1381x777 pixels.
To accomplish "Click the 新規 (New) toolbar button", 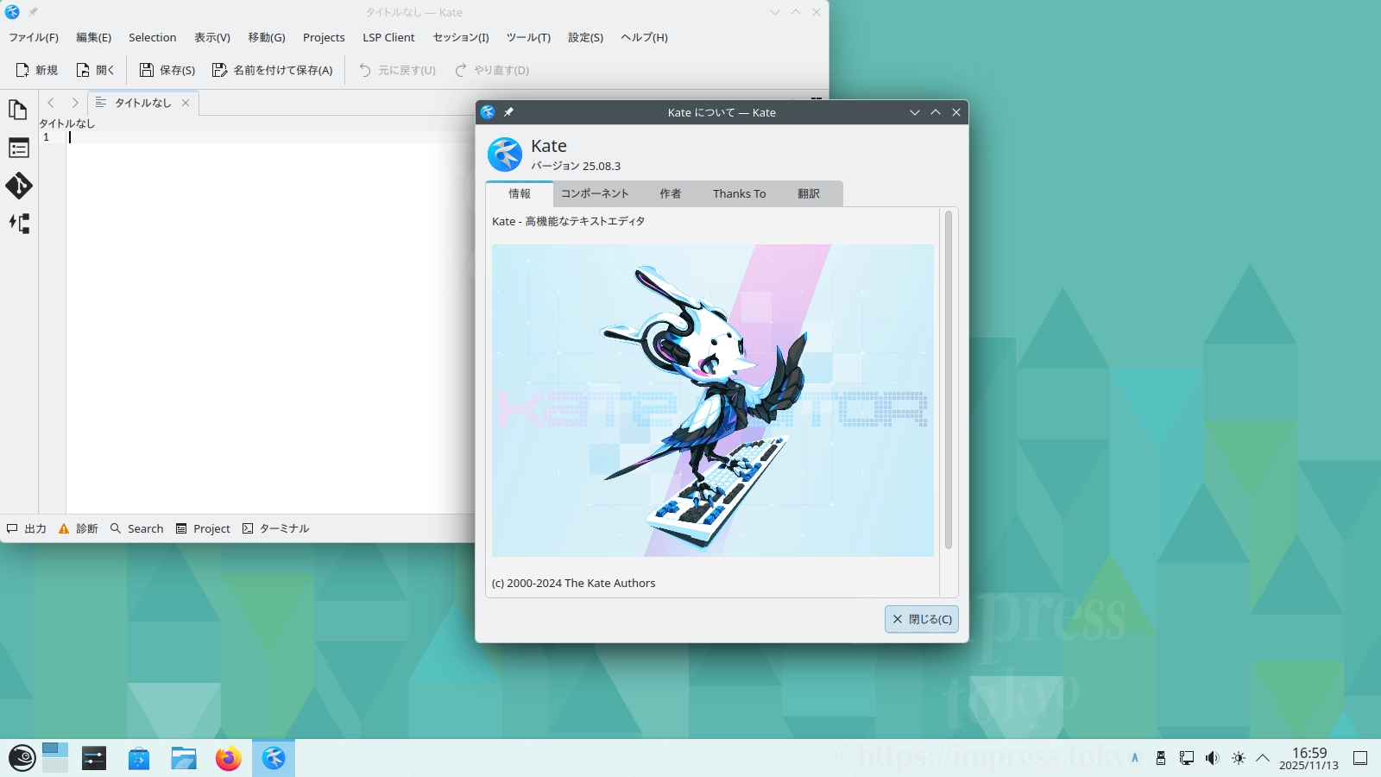I will click(x=37, y=70).
